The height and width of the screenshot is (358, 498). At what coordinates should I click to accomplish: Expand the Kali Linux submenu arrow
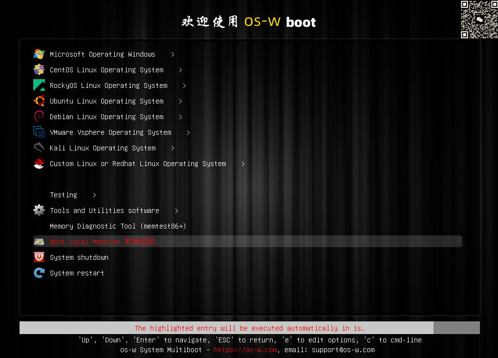click(173, 148)
